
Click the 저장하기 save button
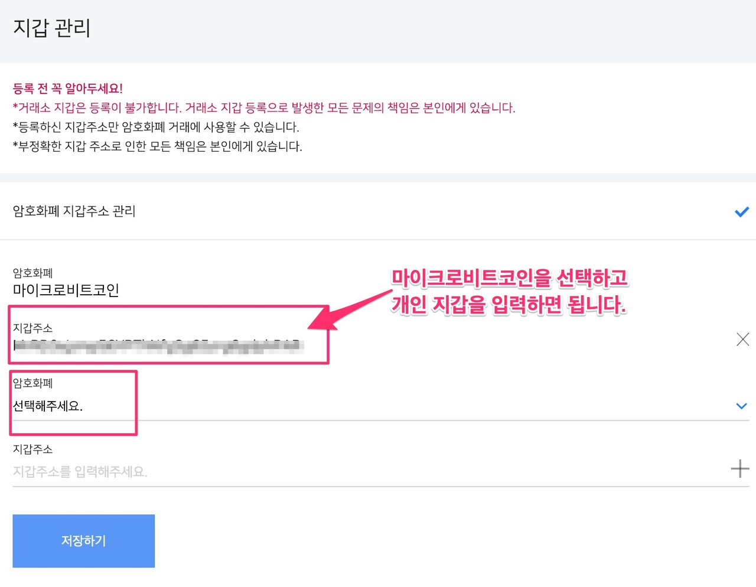click(83, 541)
